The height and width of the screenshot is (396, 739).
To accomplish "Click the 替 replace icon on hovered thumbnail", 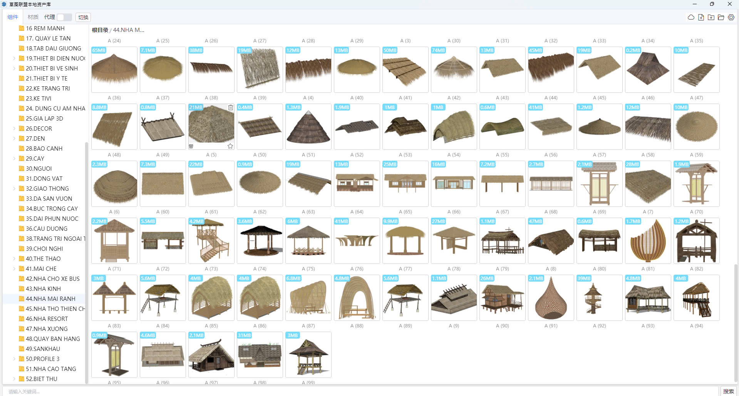I will [x=191, y=146].
